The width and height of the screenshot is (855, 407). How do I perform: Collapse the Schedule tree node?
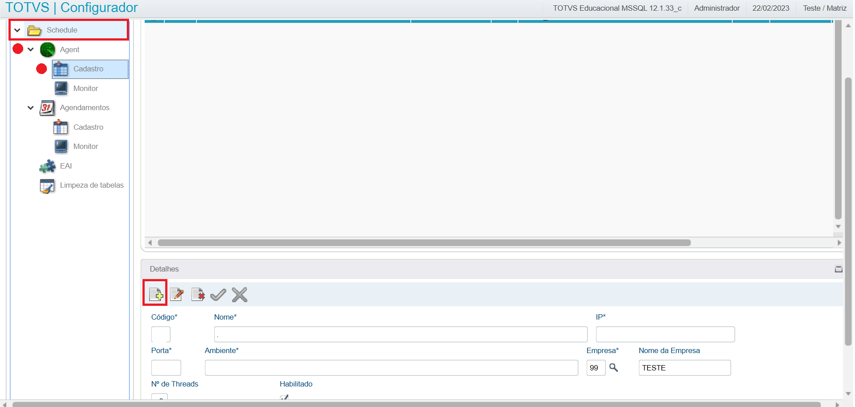tap(17, 30)
